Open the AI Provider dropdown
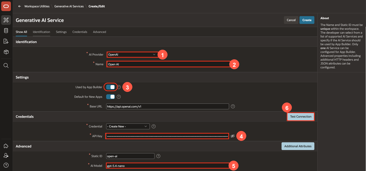Viewport: 366px width, 171px height. tap(132, 54)
